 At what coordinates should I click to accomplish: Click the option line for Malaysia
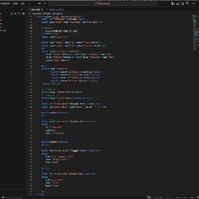coord(75,75)
